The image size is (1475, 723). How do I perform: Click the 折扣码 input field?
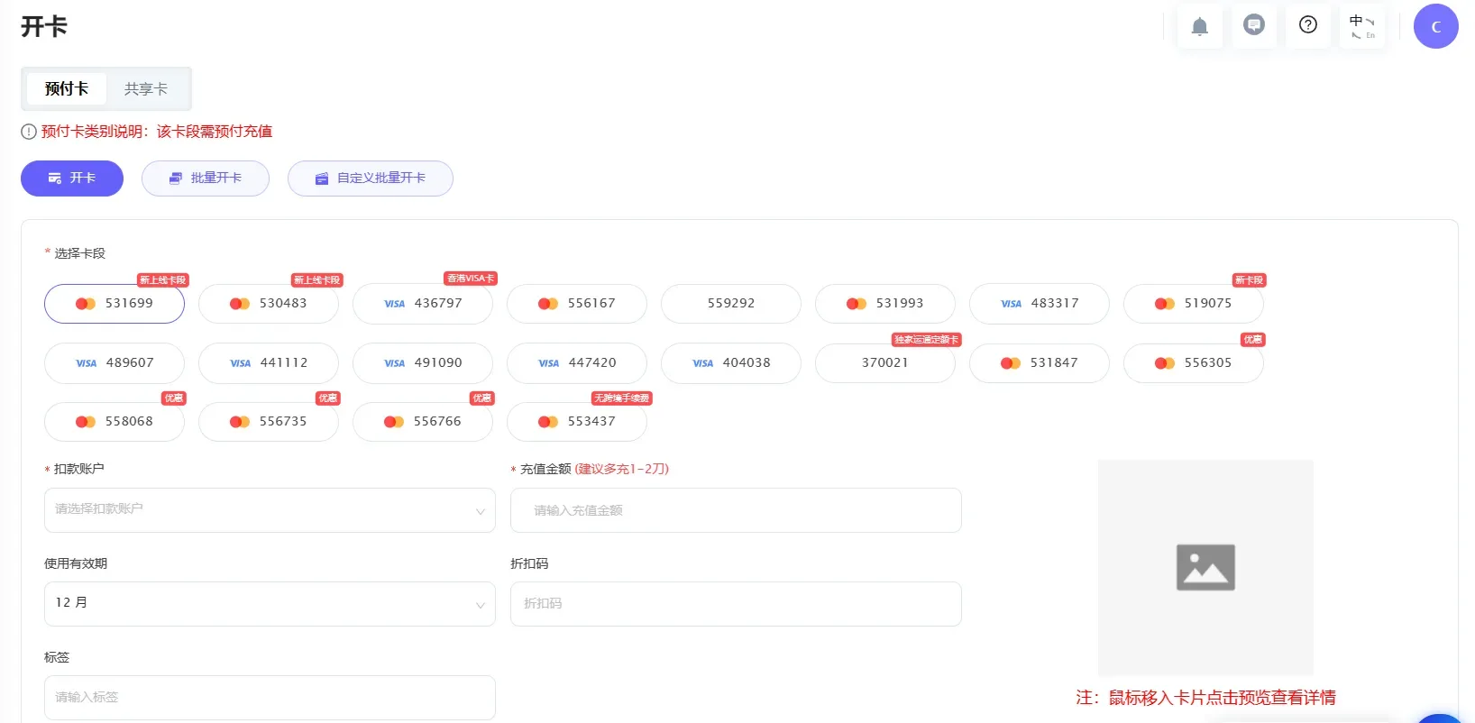click(x=736, y=604)
